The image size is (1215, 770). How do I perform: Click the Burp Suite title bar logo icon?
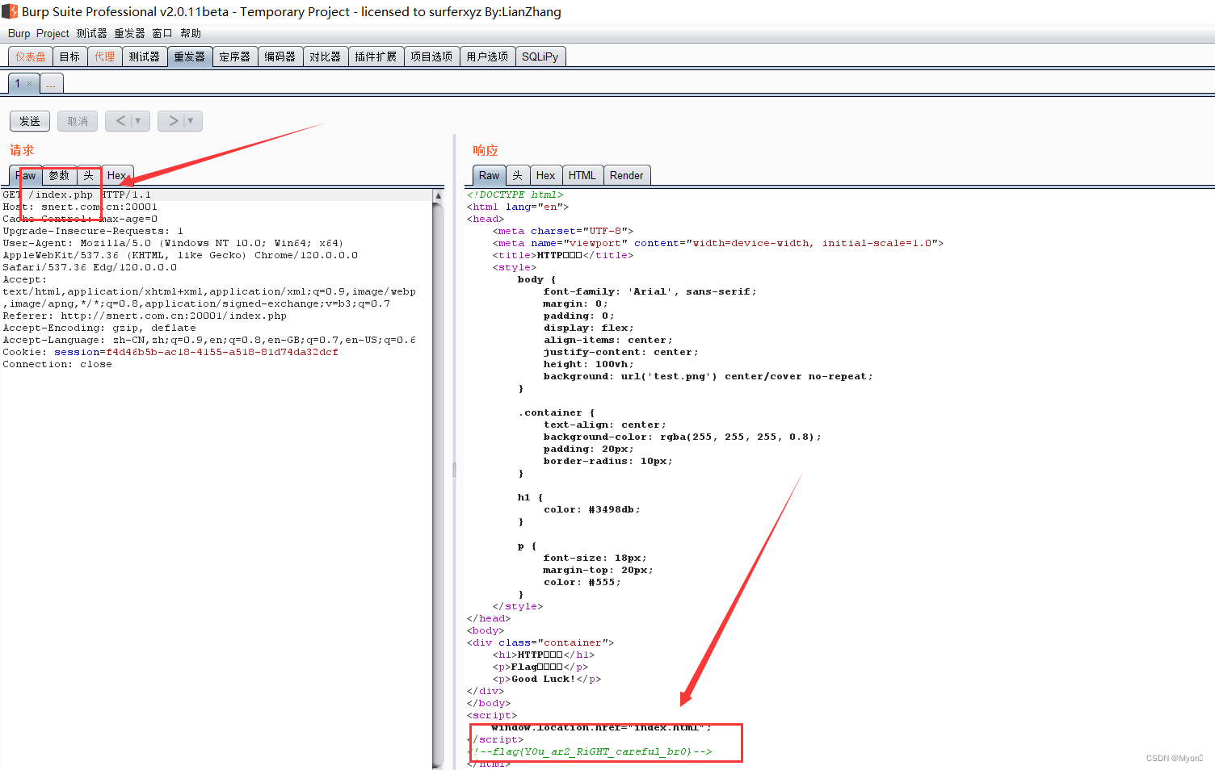10,11
